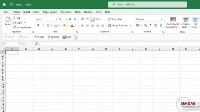The image size is (200, 112).
Task: Toggle Bold formatting
Action: tap(38, 25)
